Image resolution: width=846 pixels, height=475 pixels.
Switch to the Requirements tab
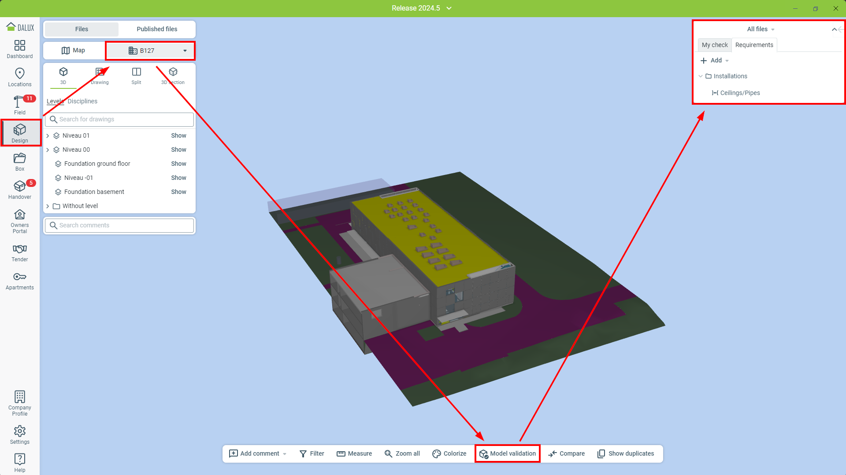point(754,45)
